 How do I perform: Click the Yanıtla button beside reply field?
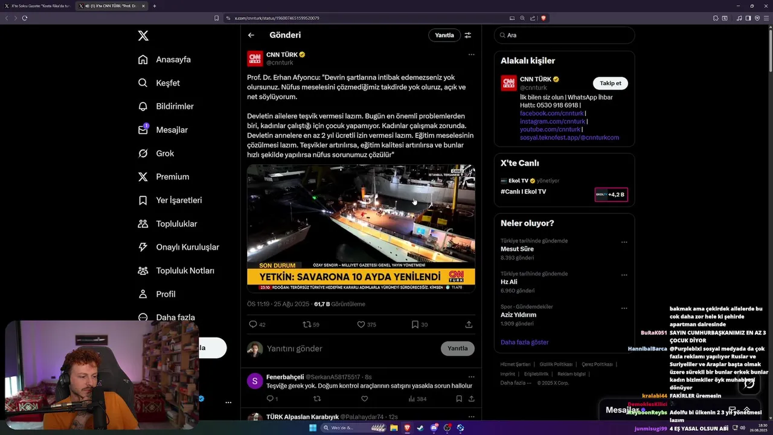[x=458, y=349]
